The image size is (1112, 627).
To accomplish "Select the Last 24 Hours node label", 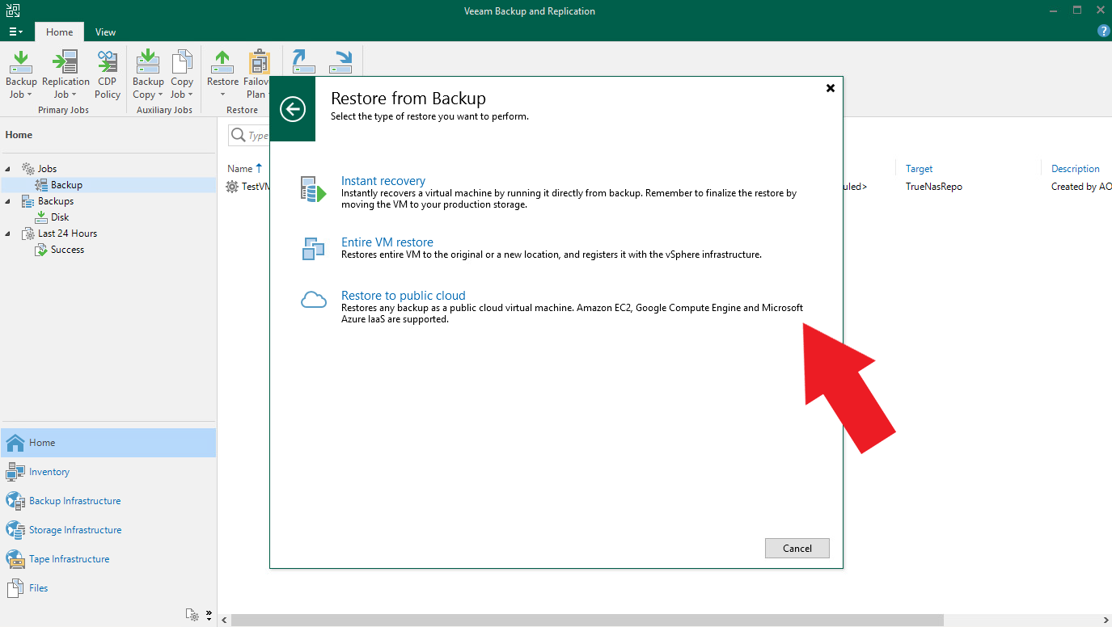I will coord(67,234).
